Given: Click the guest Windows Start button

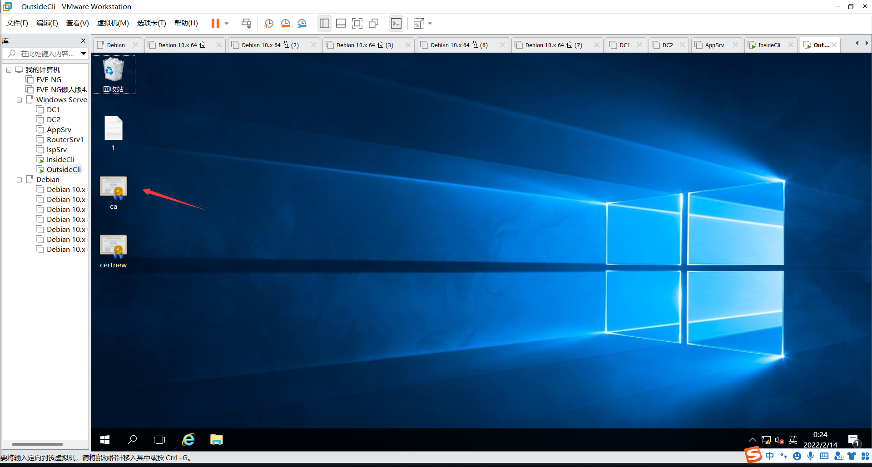Looking at the screenshot, I should pyautogui.click(x=105, y=440).
